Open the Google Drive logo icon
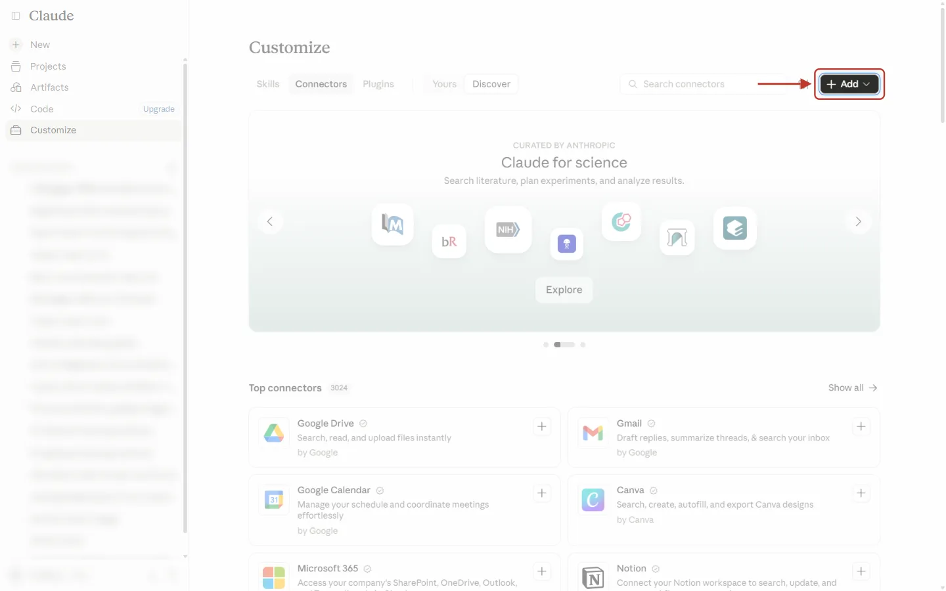946x591 pixels. tap(274, 433)
